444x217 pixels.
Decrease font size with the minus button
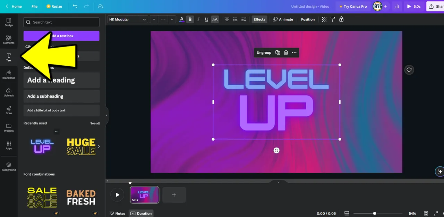[x=154, y=19]
